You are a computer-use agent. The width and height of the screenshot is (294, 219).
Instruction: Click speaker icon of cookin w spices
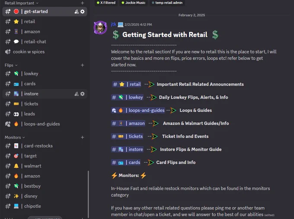(8, 52)
